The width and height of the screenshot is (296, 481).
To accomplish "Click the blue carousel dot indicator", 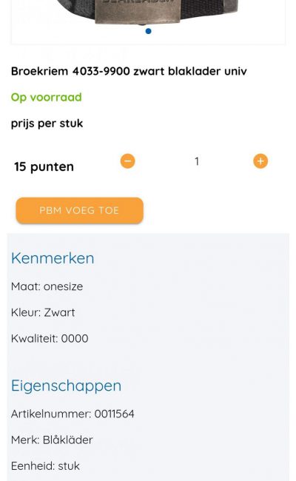I will [148, 31].
